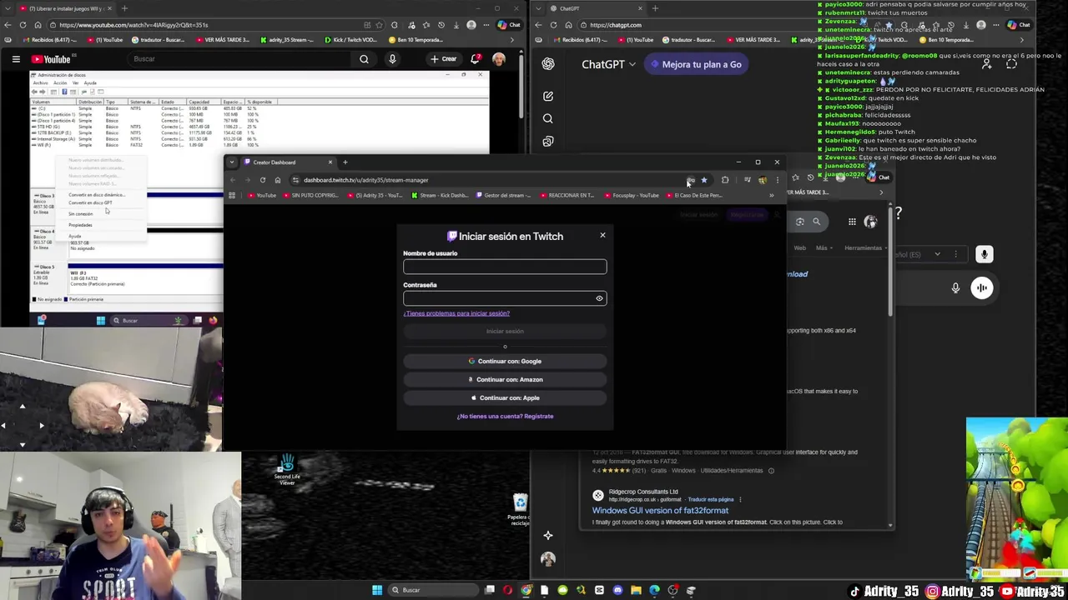Open 'Windows GUI version of fat32format' result
This screenshot has width=1068, height=600.
point(660,510)
